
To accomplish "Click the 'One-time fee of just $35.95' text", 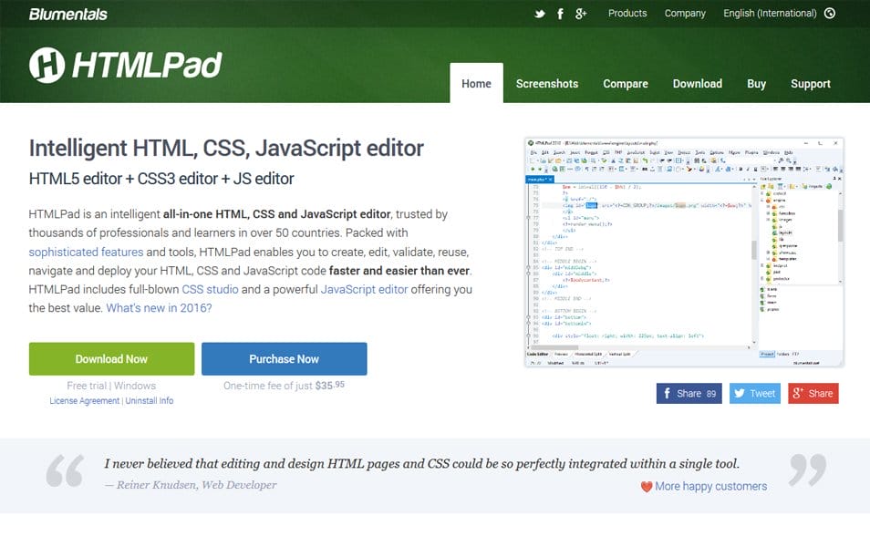I will [284, 386].
